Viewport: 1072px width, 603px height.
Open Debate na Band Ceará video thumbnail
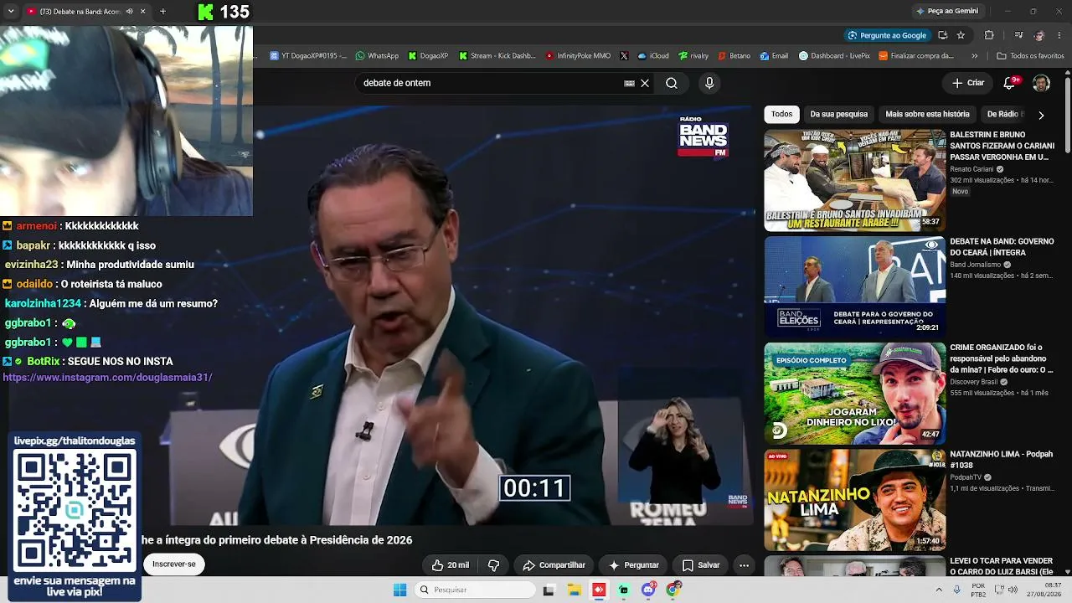[x=854, y=287]
